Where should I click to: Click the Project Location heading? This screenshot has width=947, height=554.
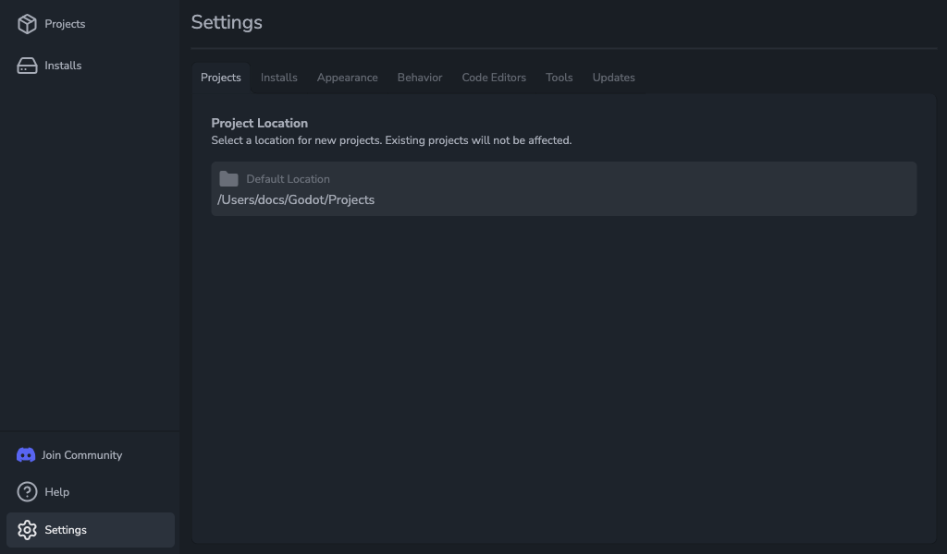(x=260, y=123)
